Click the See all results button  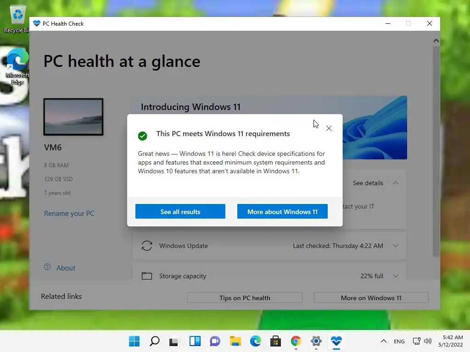[x=180, y=212]
